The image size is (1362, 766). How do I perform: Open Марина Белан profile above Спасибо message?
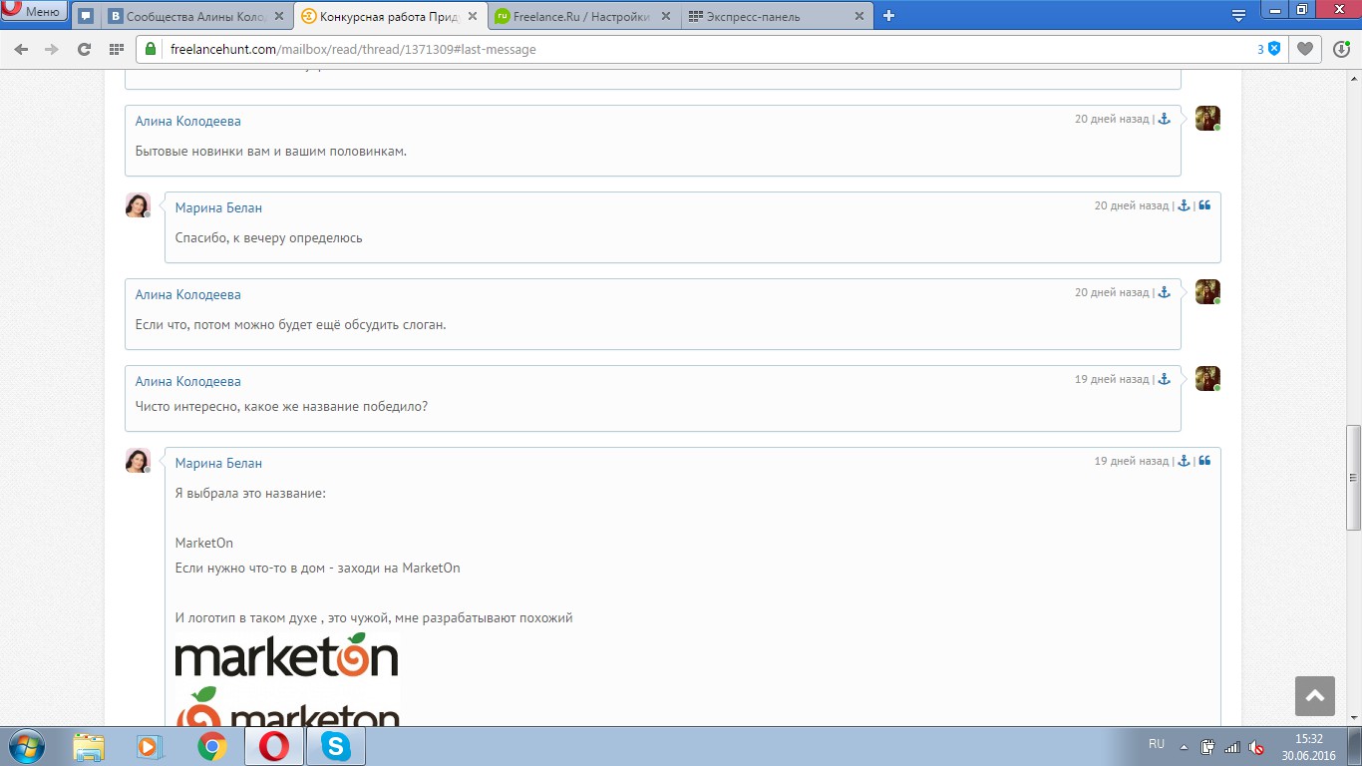click(218, 207)
